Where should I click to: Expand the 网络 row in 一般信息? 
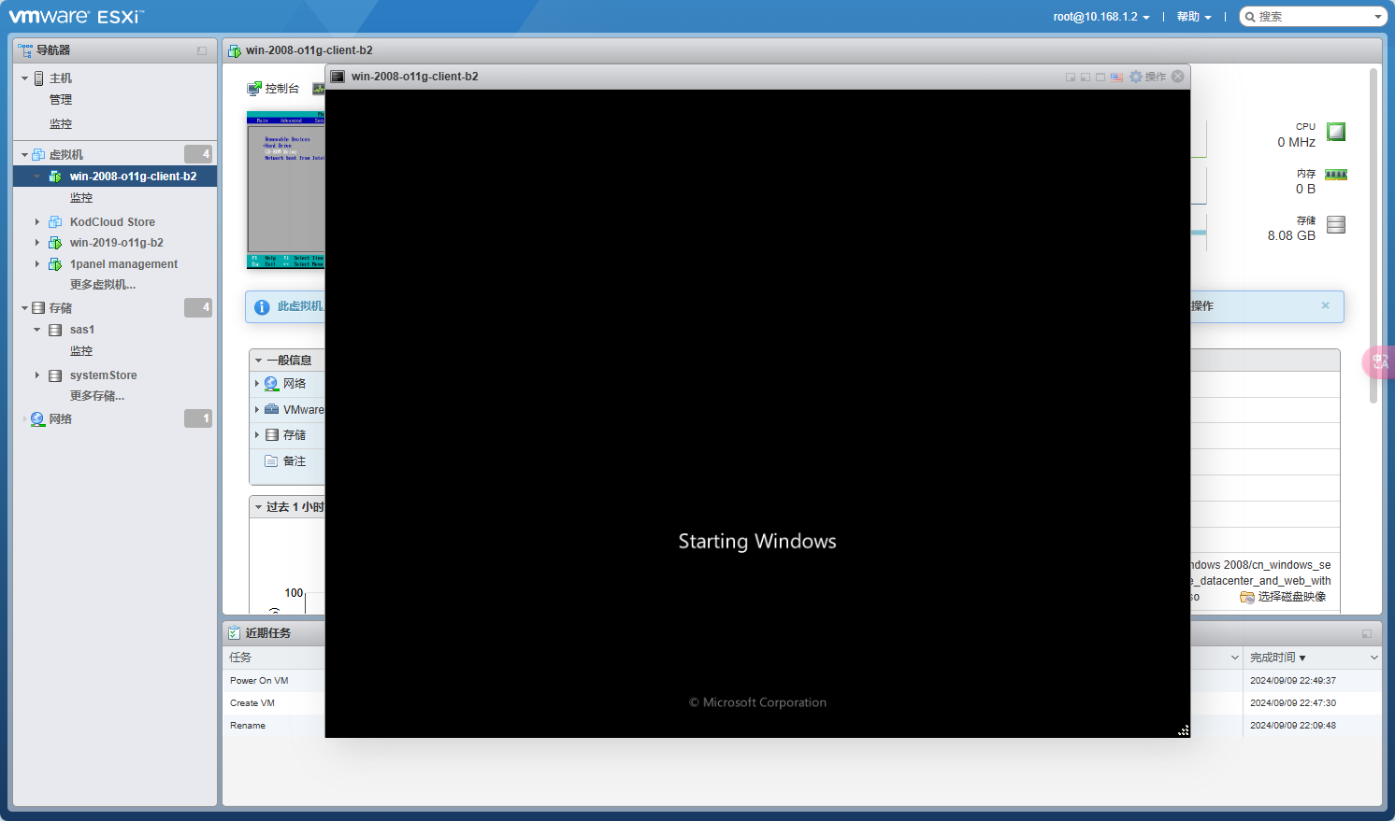pos(257,384)
